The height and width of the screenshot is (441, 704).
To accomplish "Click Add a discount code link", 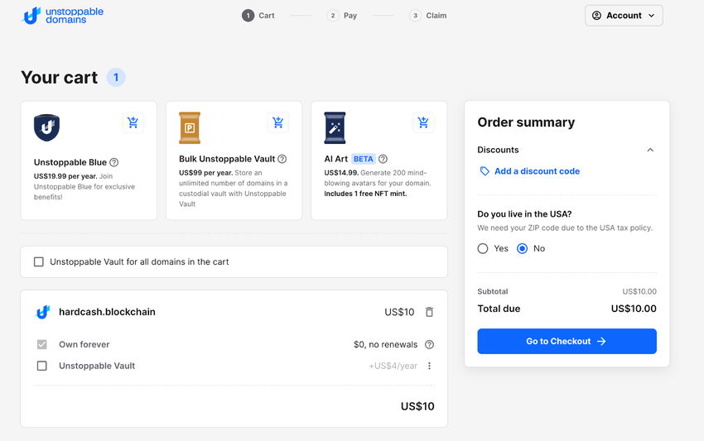I will coord(537,171).
